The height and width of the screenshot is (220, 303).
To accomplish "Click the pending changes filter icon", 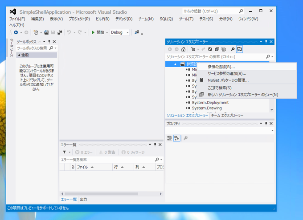I will tap(193, 49).
